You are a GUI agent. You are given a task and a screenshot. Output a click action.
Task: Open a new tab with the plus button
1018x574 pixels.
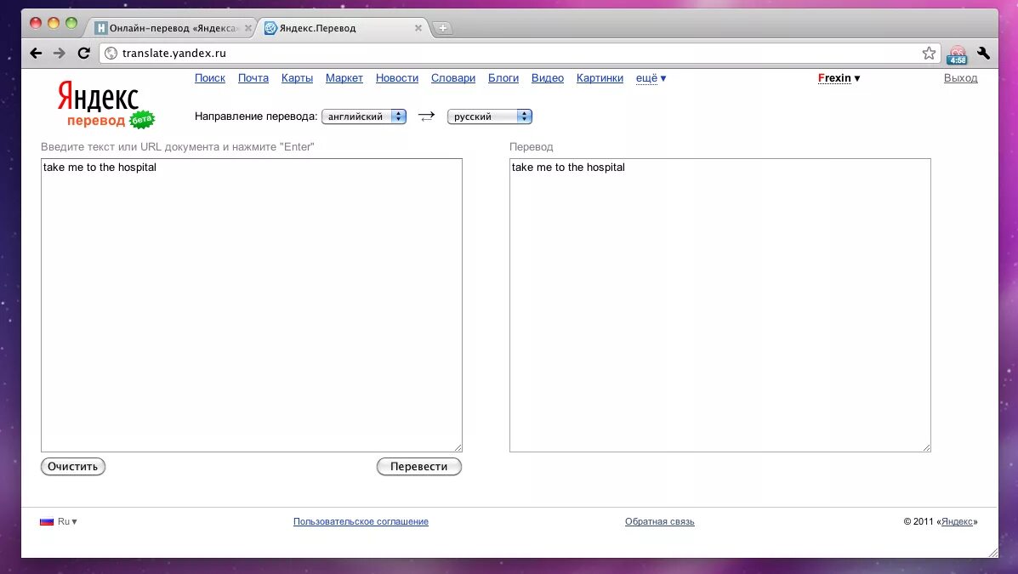coord(442,28)
